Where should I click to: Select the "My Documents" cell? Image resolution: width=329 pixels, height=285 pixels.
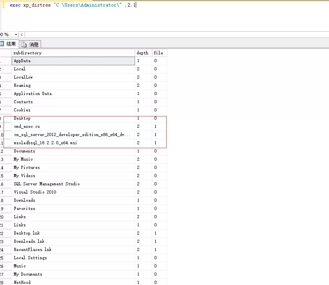point(73,274)
